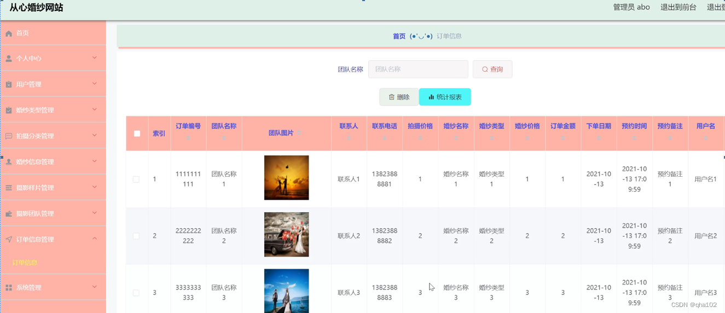Click sort arrows under 拍摄价格 header
725x313 pixels.
point(420,138)
